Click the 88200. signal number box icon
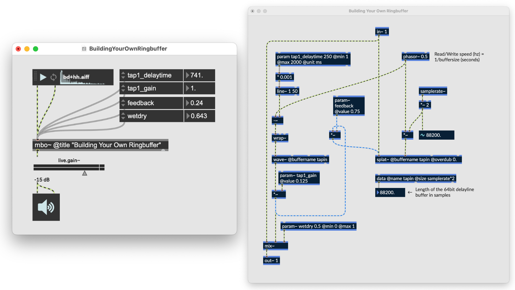 pyautogui.click(x=422, y=135)
